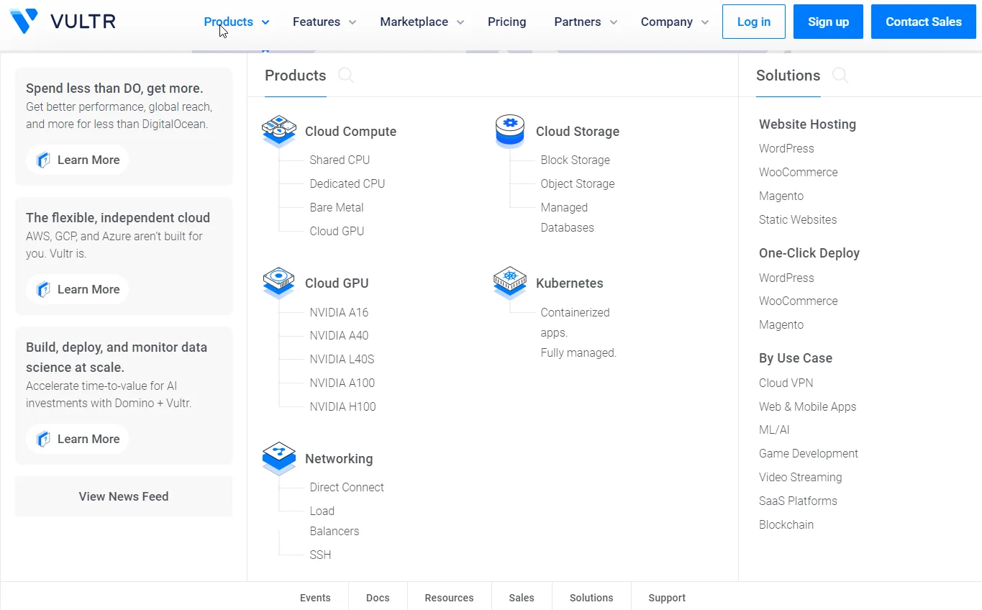Viewport: 982px width, 610px height.
Task: Open Video Streaming use case
Action: coord(801,477)
